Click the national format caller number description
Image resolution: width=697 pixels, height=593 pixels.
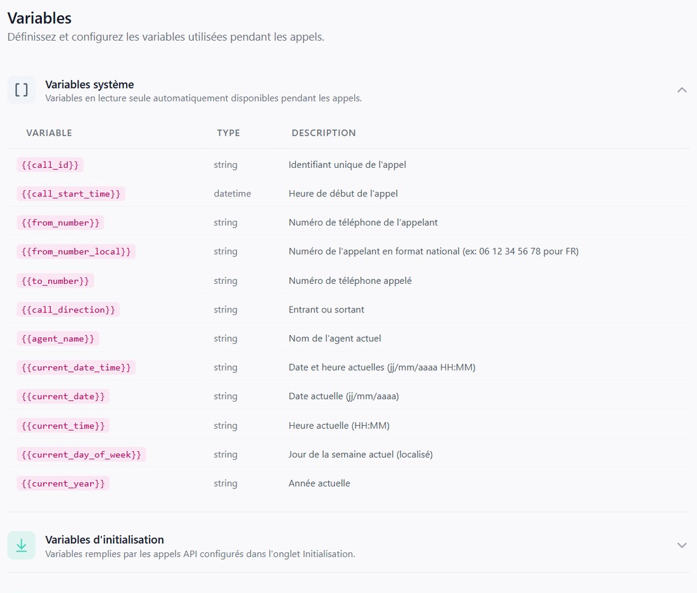433,252
